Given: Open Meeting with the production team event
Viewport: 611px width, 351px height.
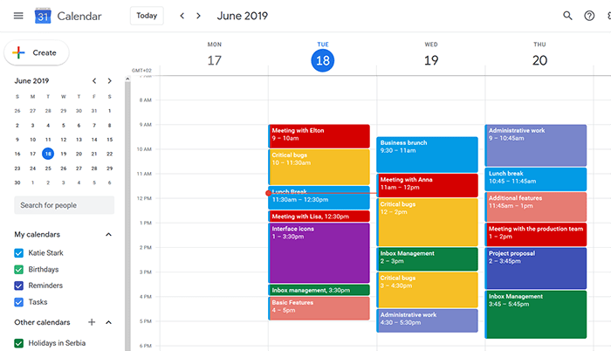Looking at the screenshot, I should click(535, 234).
